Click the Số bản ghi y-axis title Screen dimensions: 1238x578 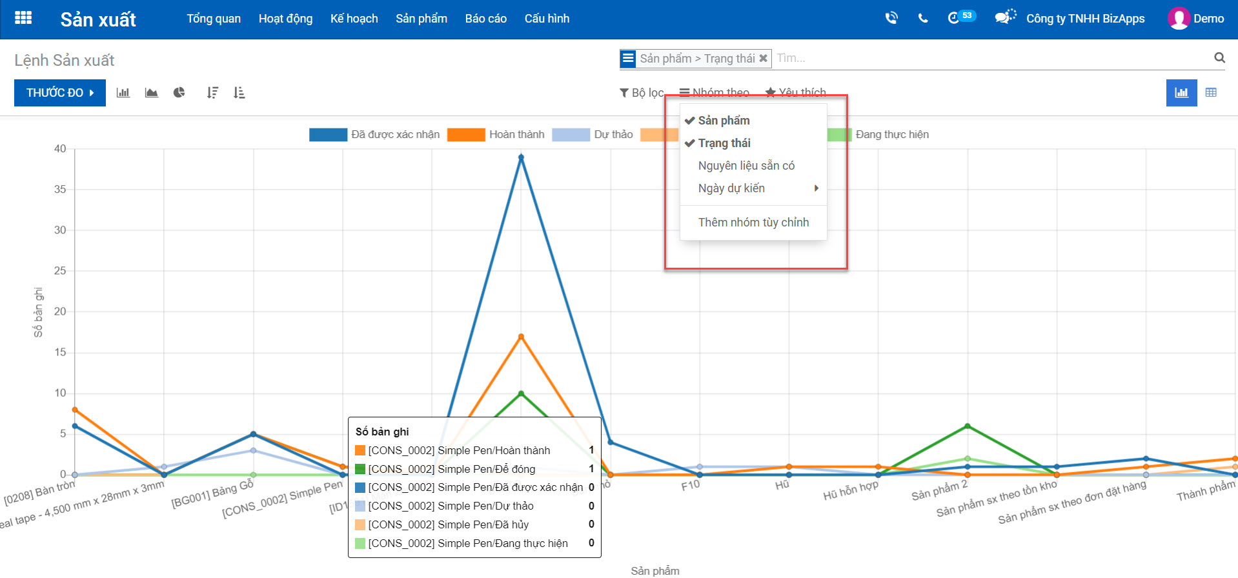(38, 312)
